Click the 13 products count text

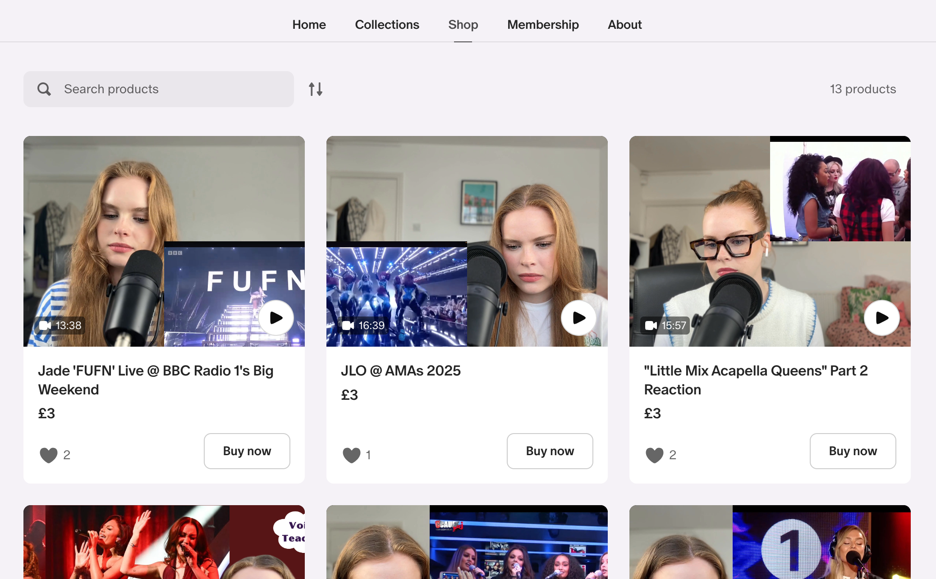coord(863,89)
